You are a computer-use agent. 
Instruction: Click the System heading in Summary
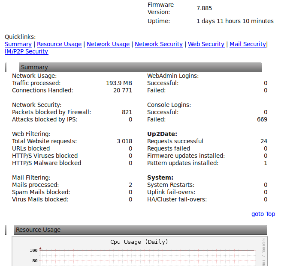pos(160,177)
